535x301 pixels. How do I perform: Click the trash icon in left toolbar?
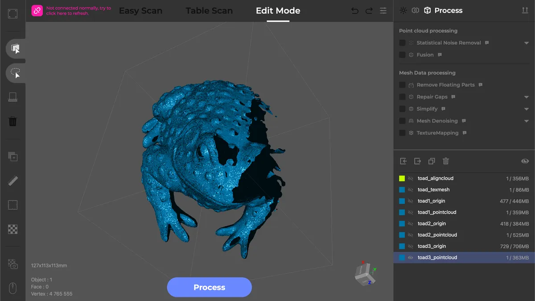12,121
